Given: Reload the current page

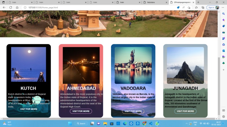Looking at the screenshot, I should click(11, 8).
